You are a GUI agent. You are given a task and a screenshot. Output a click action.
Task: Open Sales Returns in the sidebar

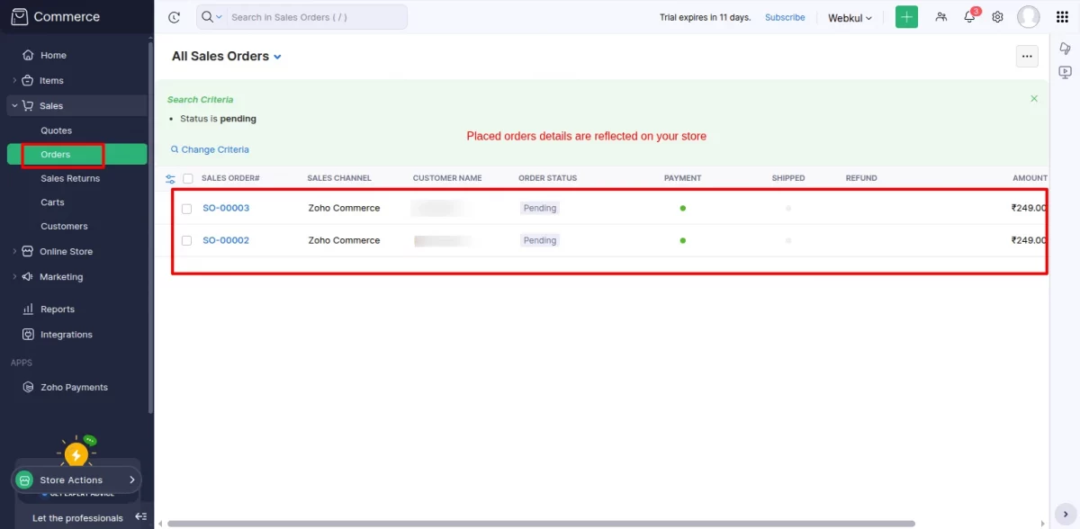[x=70, y=178]
